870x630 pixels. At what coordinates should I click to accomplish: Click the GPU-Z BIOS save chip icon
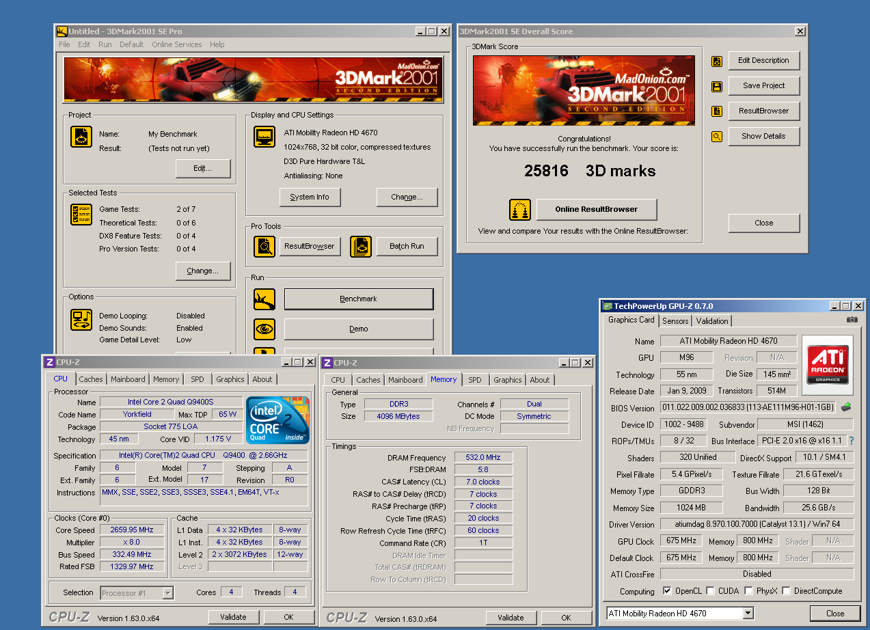846,407
